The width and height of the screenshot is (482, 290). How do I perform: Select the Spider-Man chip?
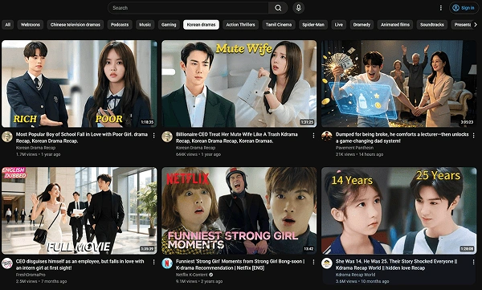pos(313,25)
